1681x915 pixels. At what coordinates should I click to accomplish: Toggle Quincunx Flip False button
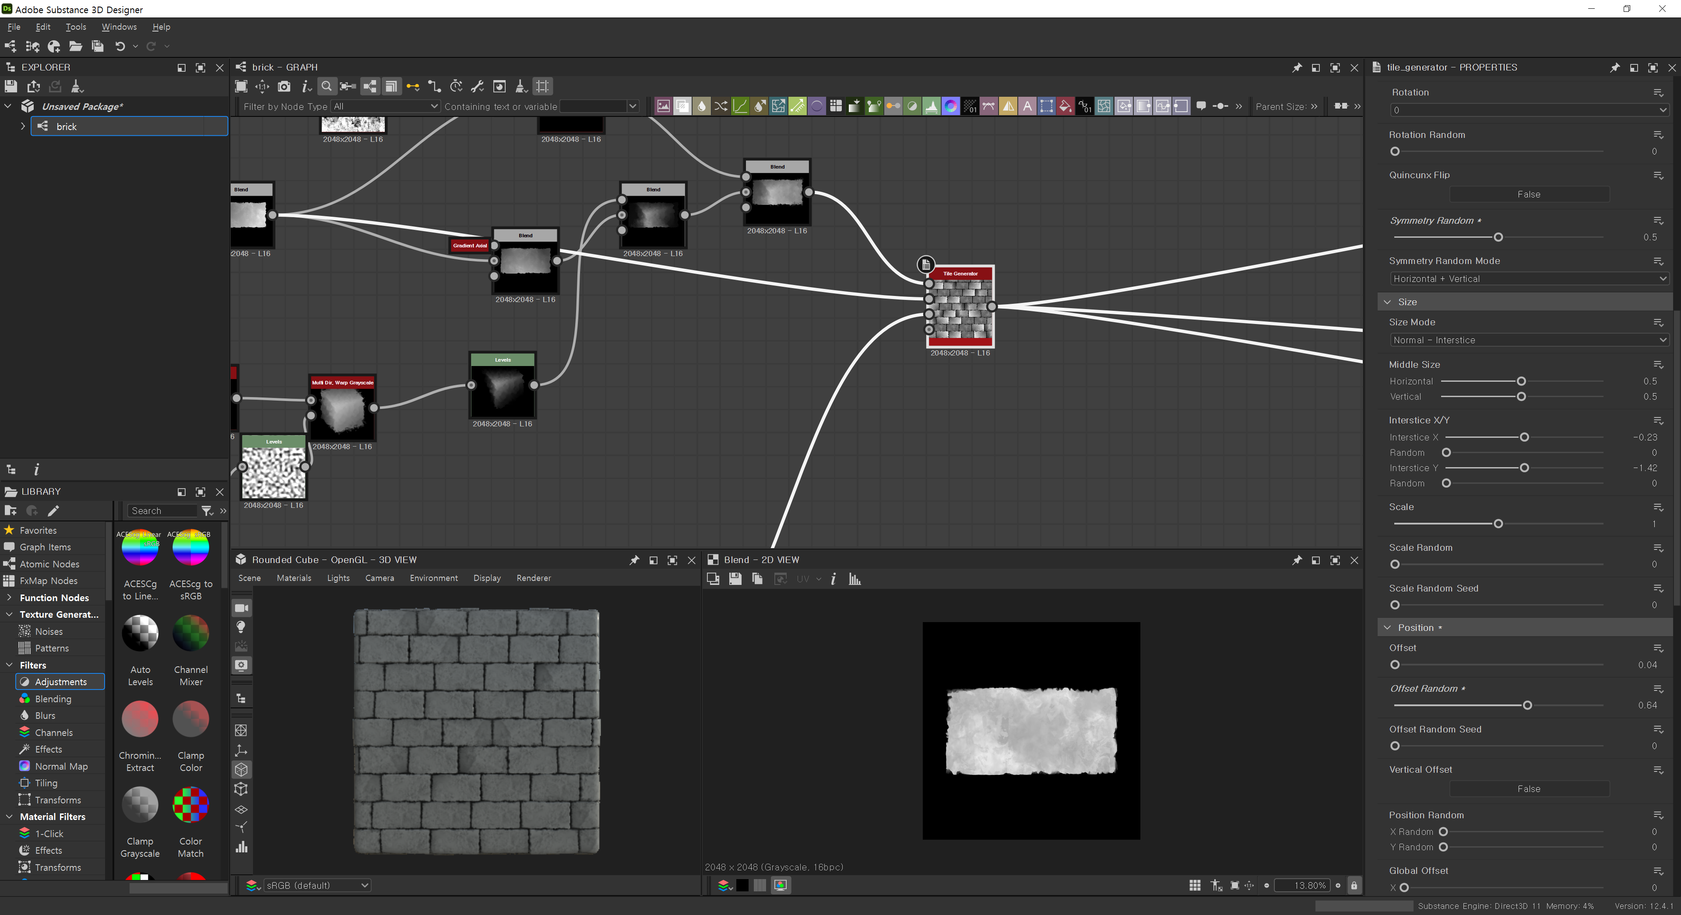[1528, 194]
